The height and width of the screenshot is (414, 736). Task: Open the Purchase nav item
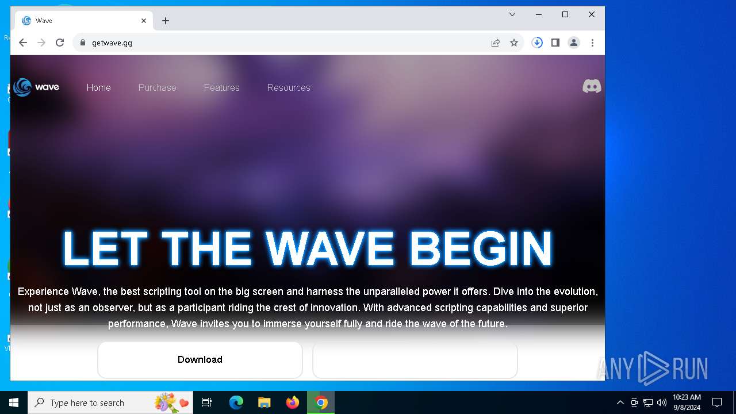[158, 87]
